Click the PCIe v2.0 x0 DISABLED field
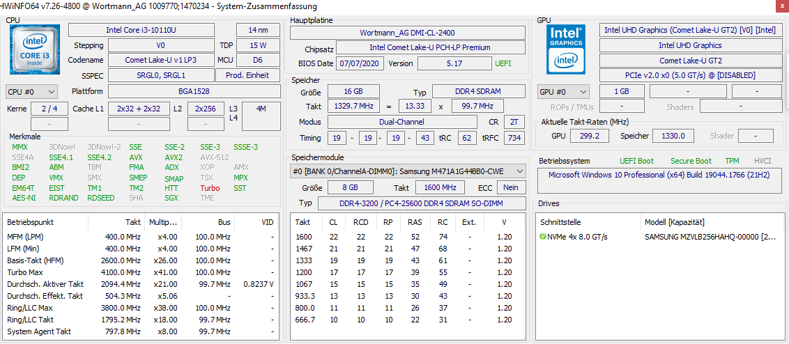This screenshot has width=789, height=344. pyautogui.click(x=690, y=75)
